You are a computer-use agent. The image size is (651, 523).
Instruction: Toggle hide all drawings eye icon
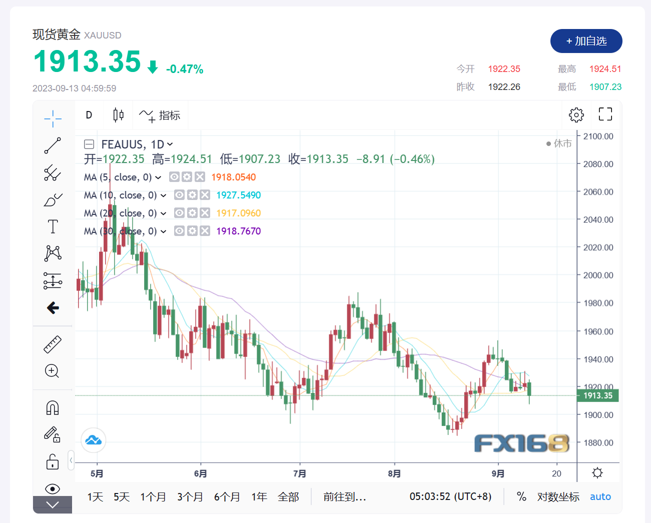pos(52,489)
